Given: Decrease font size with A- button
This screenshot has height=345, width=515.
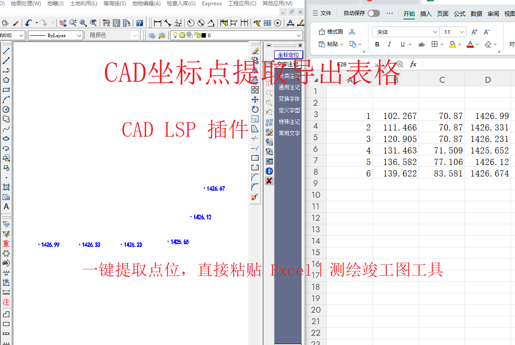Looking at the screenshot, I should click(487, 32).
